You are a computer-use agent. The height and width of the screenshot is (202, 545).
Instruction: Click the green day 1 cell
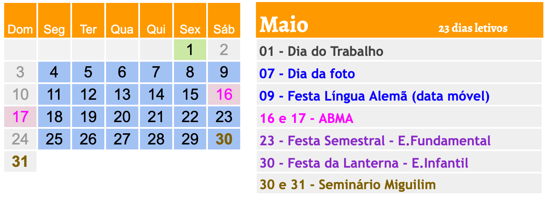tap(190, 50)
